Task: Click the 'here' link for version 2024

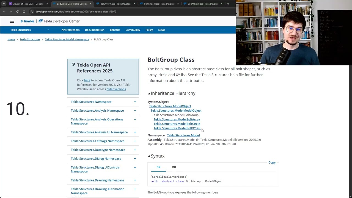Action: 87,80
